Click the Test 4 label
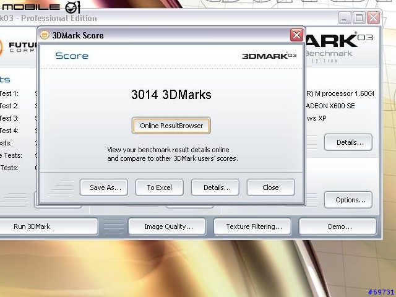 (x=9, y=131)
